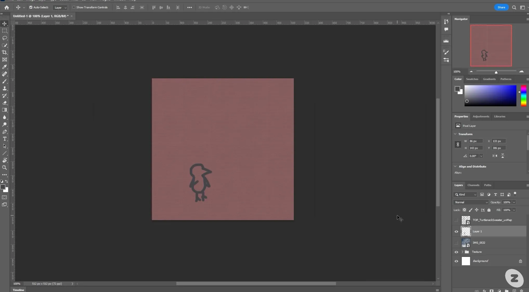Select the Horizontal Type tool
This screenshot has width=529, height=292.
point(5,139)
